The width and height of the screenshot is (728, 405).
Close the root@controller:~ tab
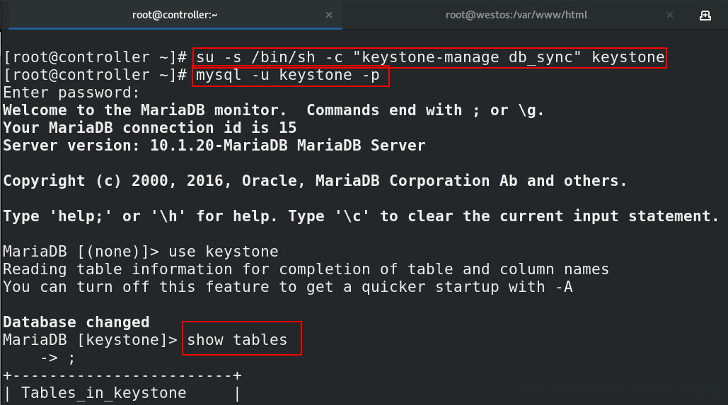328,15
